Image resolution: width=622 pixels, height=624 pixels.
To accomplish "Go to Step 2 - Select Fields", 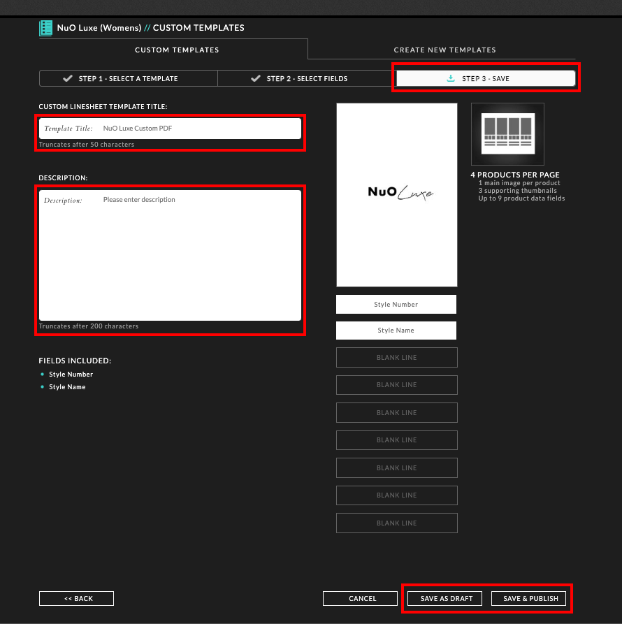I will click(307, 78).
